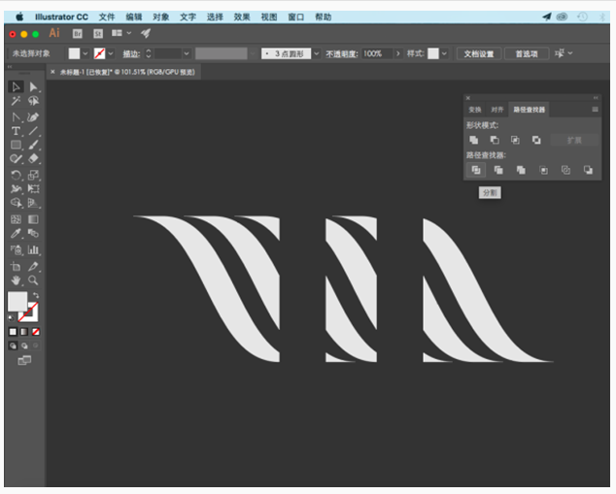Set fill to None mode
Viewport: 616px width, 494px height.
pyautogui.click(x=36, y=331)
